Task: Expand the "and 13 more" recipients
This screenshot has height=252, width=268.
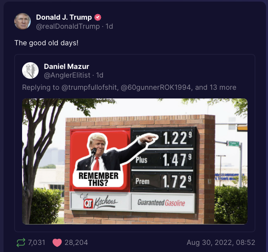Action: pyautogui.click(x=216, y=87)
